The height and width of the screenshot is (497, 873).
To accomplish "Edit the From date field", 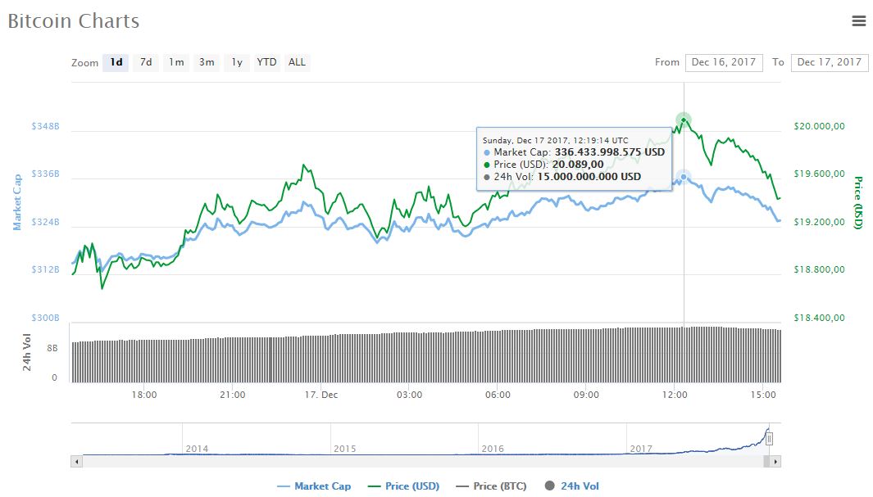I will click(x=724, y=62).
